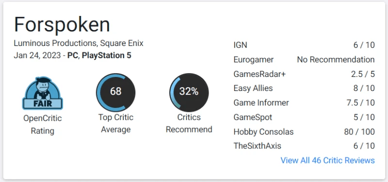The width and height of the screenshot is (388, 182).
Task: Click the PlayStation 5 platform label
Action: pos(106,55)
